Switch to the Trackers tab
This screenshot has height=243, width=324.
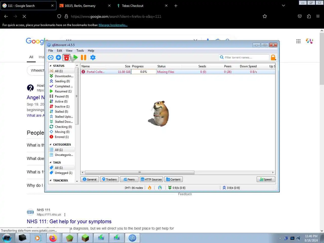coord(109,179)
